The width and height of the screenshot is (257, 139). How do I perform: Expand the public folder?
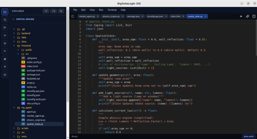pos(18,50)
